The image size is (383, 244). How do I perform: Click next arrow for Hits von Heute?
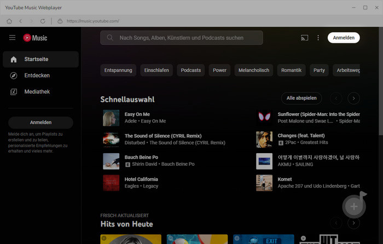pos(353,223)
